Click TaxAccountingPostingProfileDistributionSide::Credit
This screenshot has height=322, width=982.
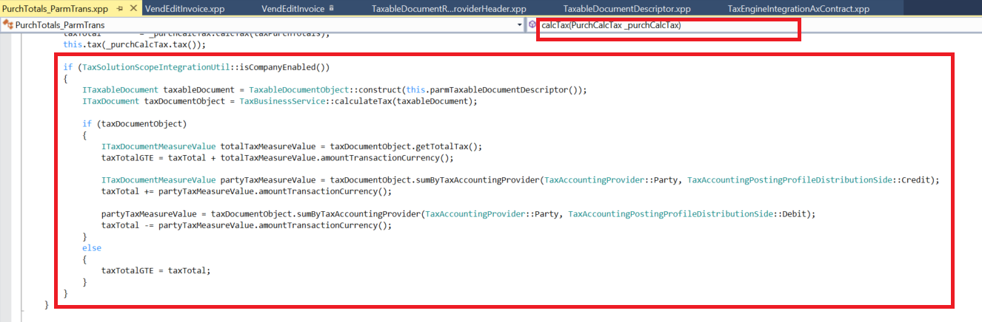810,180
